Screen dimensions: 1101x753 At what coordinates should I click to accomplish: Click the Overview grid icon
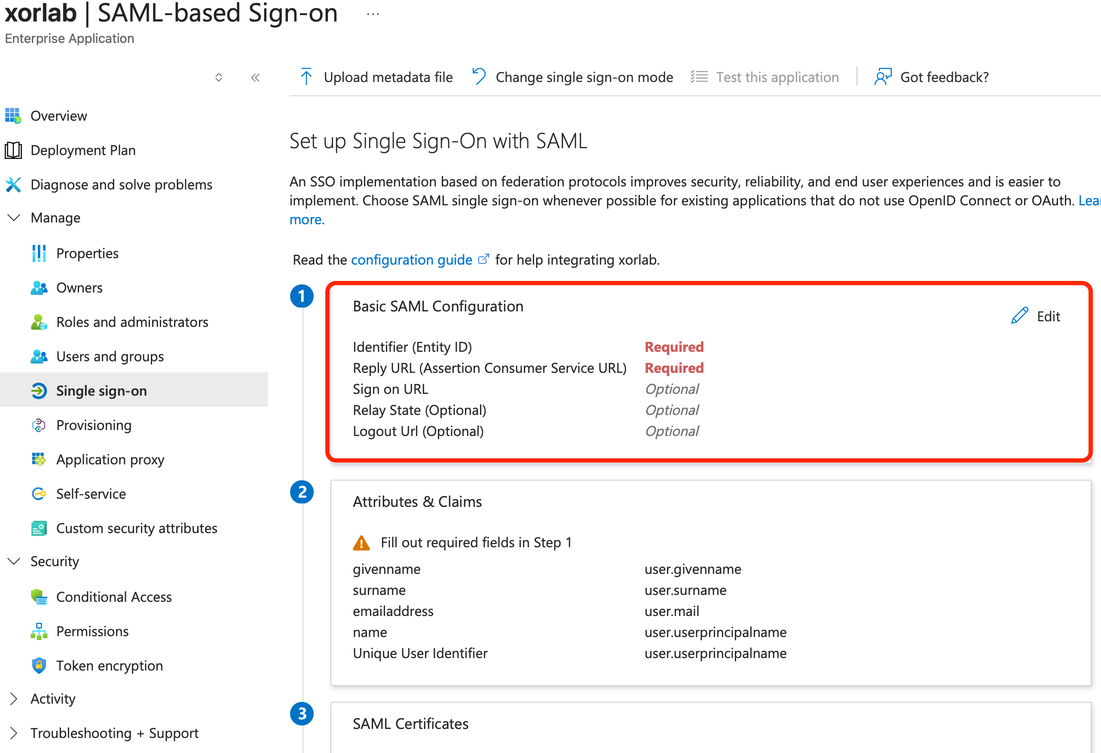[13, 116]
